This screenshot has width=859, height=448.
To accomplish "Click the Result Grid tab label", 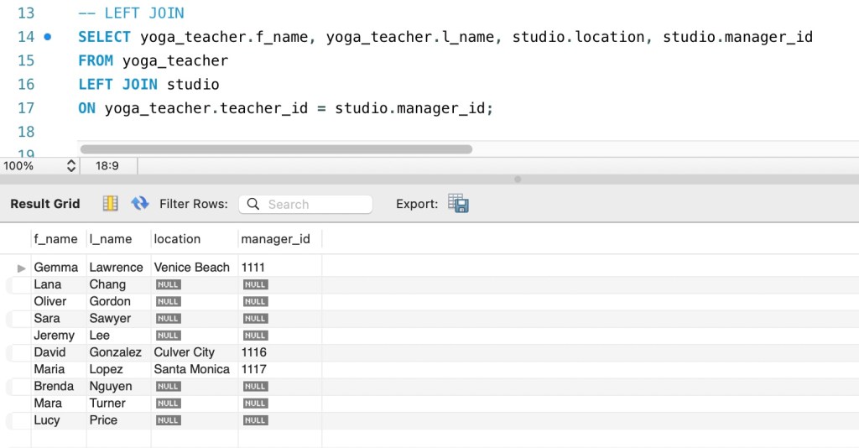I will pyautogui.click(x=45, y=204).
